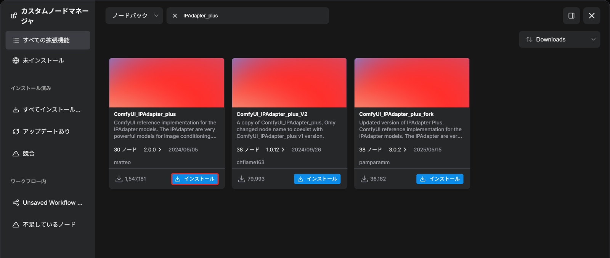Click the list icon beside すべての拡張機能
610x258 pixels.
tap(16, 40)
